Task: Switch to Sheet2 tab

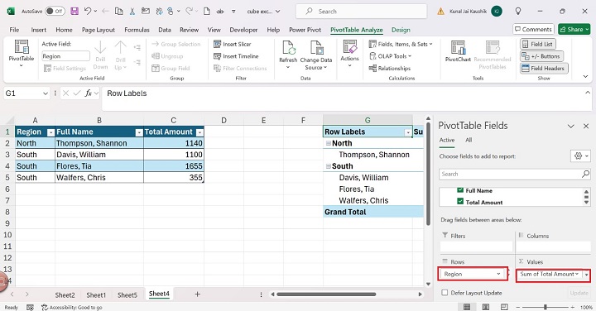Action: [x=65, y=294]
